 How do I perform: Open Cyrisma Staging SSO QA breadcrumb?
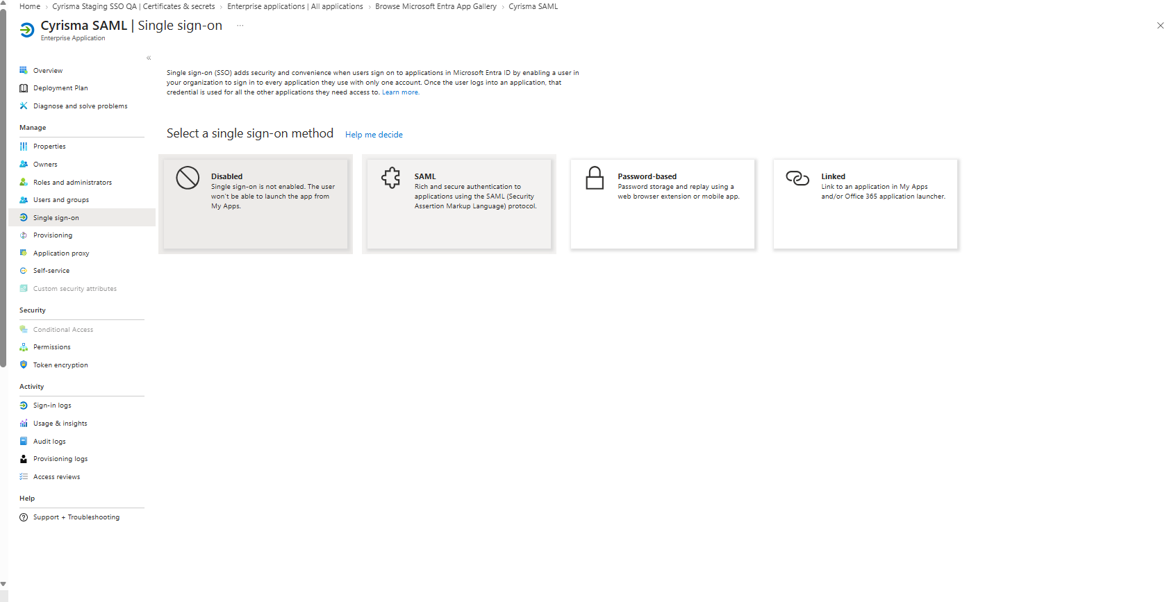point(133,6)
